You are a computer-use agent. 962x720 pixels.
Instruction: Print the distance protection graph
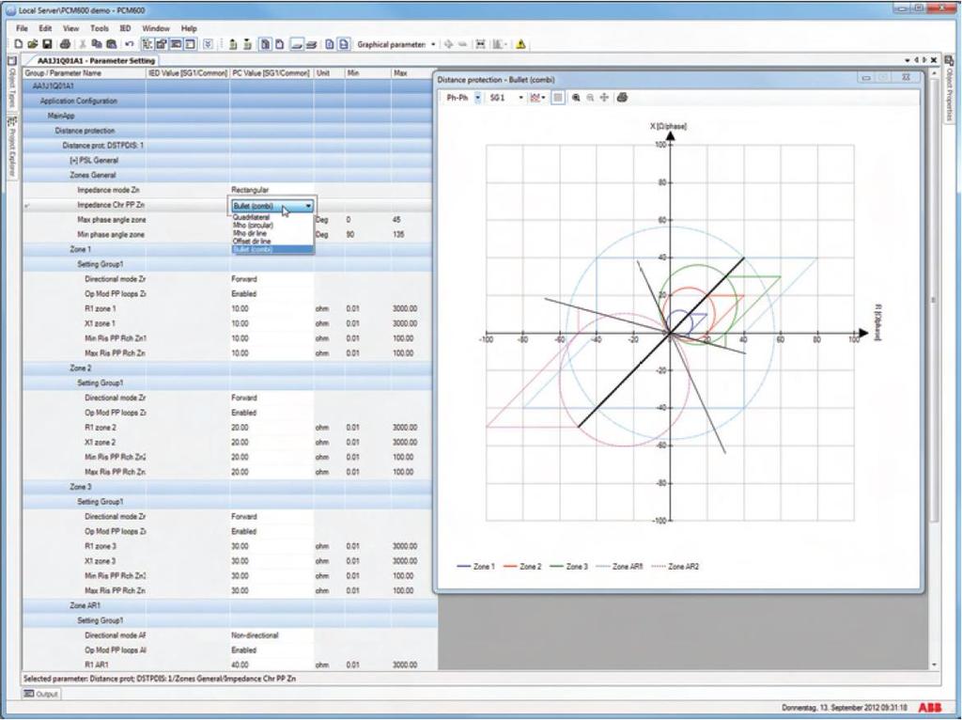tap(622, 98)
